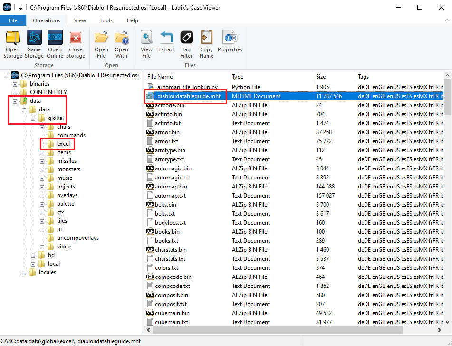Open Storage from the ribbon
The height and width of the screenshot is (346, 452).
point(13,44)
